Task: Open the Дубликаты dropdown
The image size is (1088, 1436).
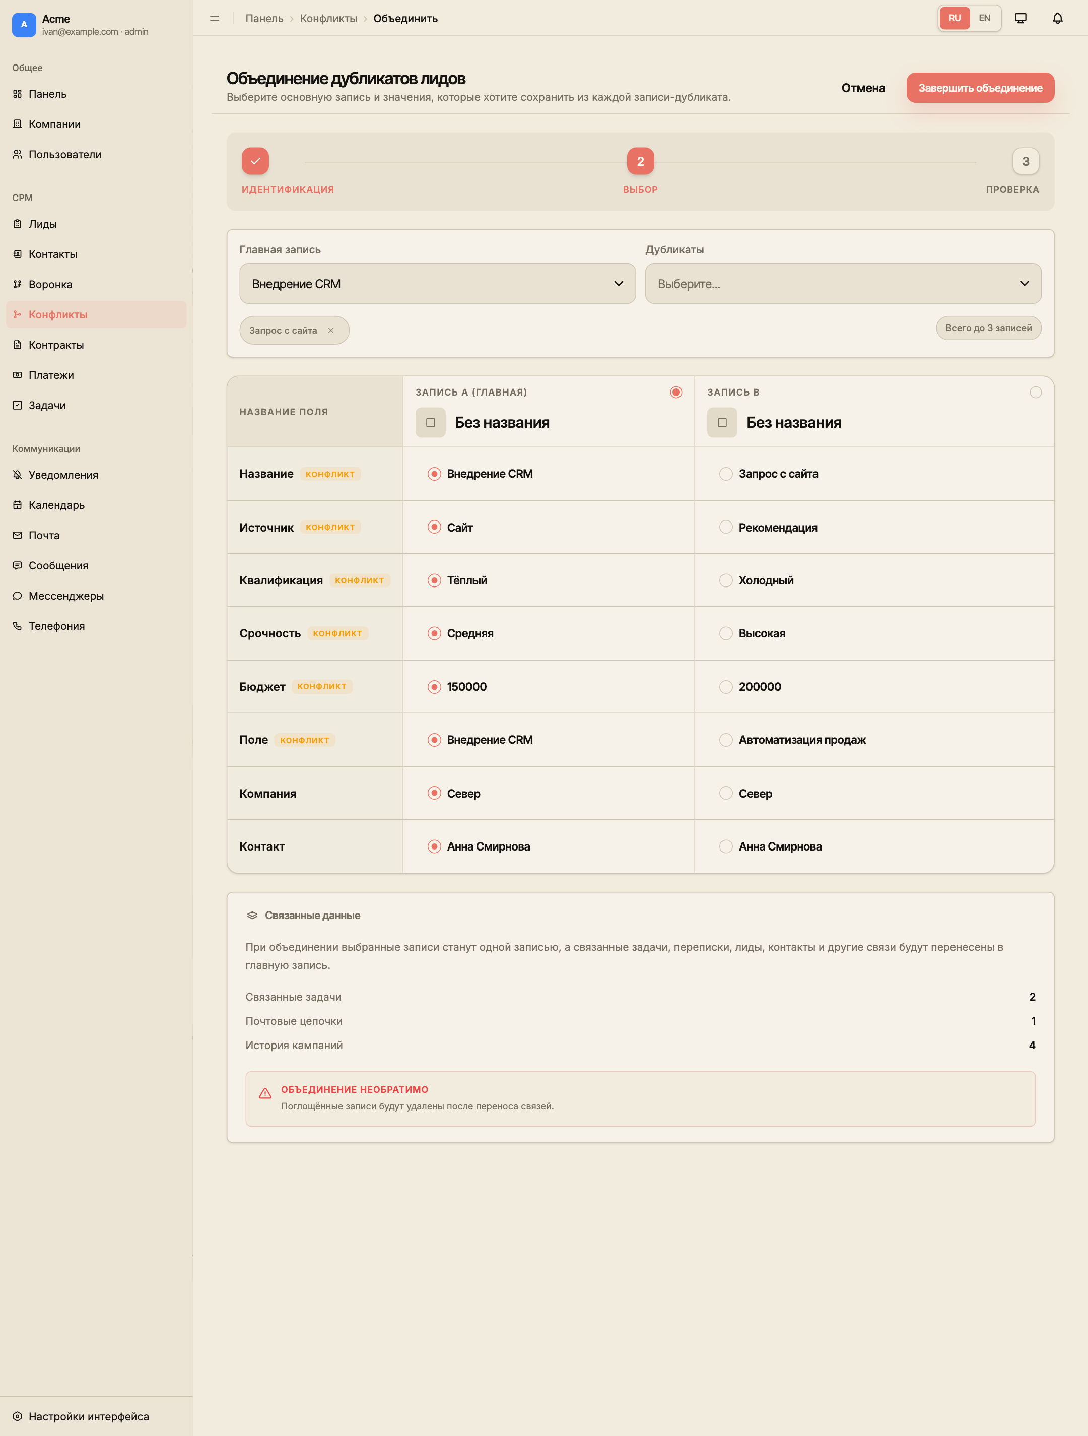Action: pos(843,284)
